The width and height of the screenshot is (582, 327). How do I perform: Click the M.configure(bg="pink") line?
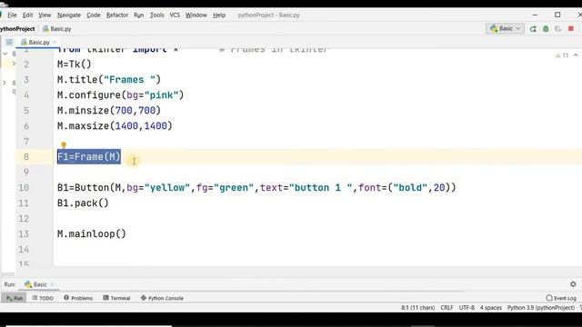[120, 95]
